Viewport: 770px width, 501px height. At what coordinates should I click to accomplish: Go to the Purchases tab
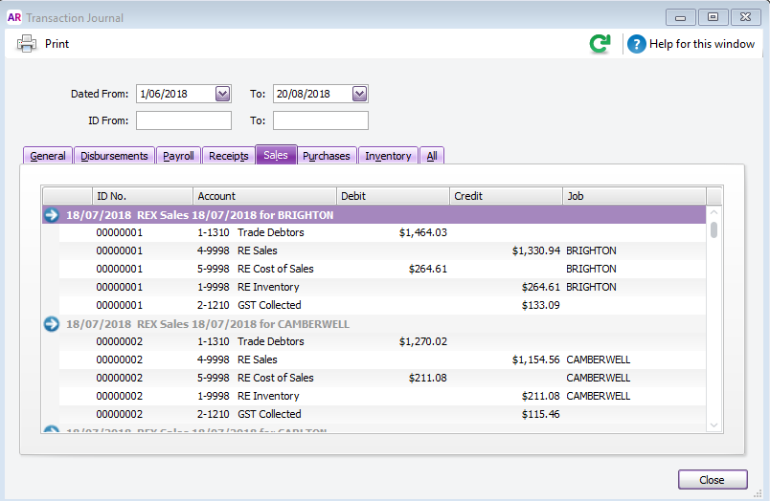tap(327, 156)
